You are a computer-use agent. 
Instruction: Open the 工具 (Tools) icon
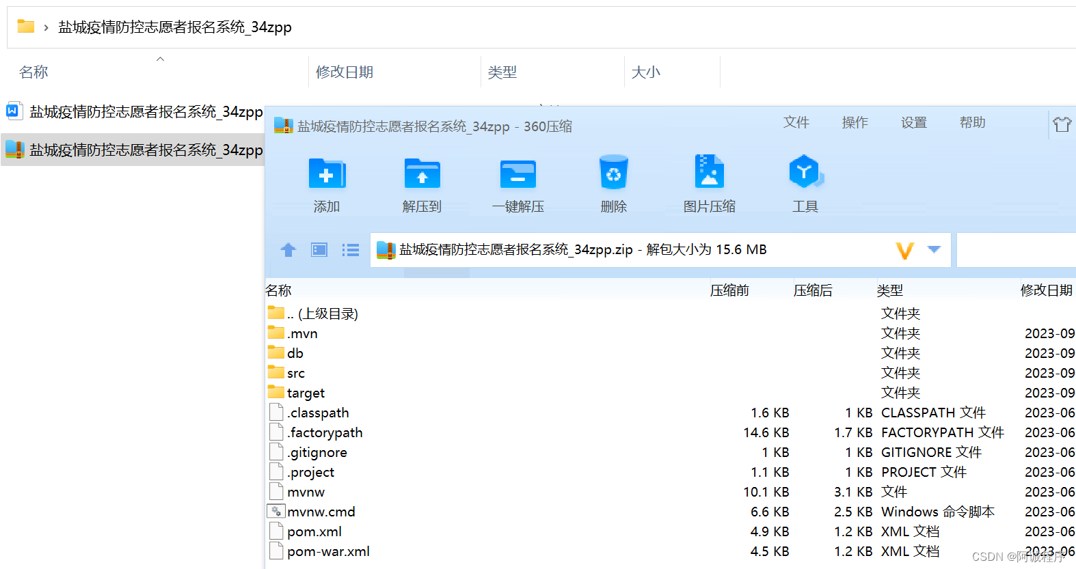pos(805,171)
